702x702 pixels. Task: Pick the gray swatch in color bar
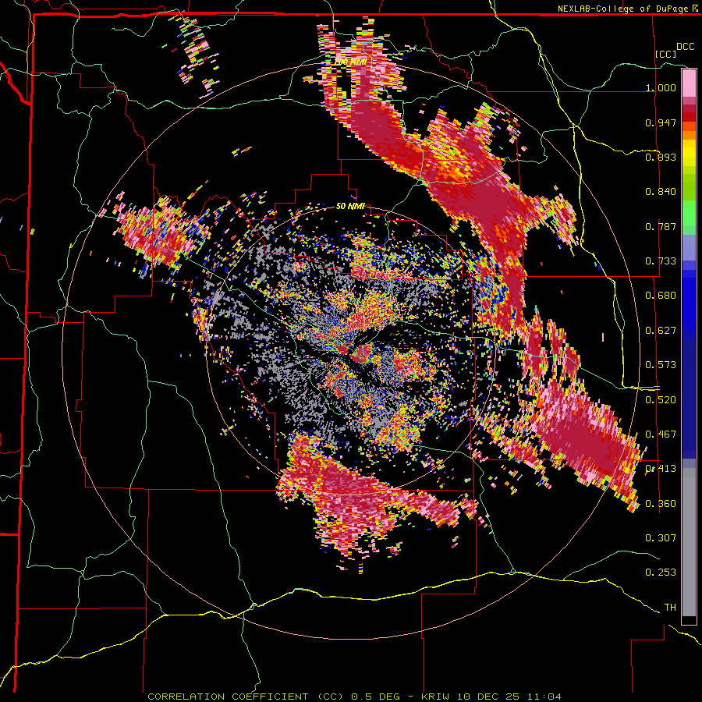click(x=689, y=542)
